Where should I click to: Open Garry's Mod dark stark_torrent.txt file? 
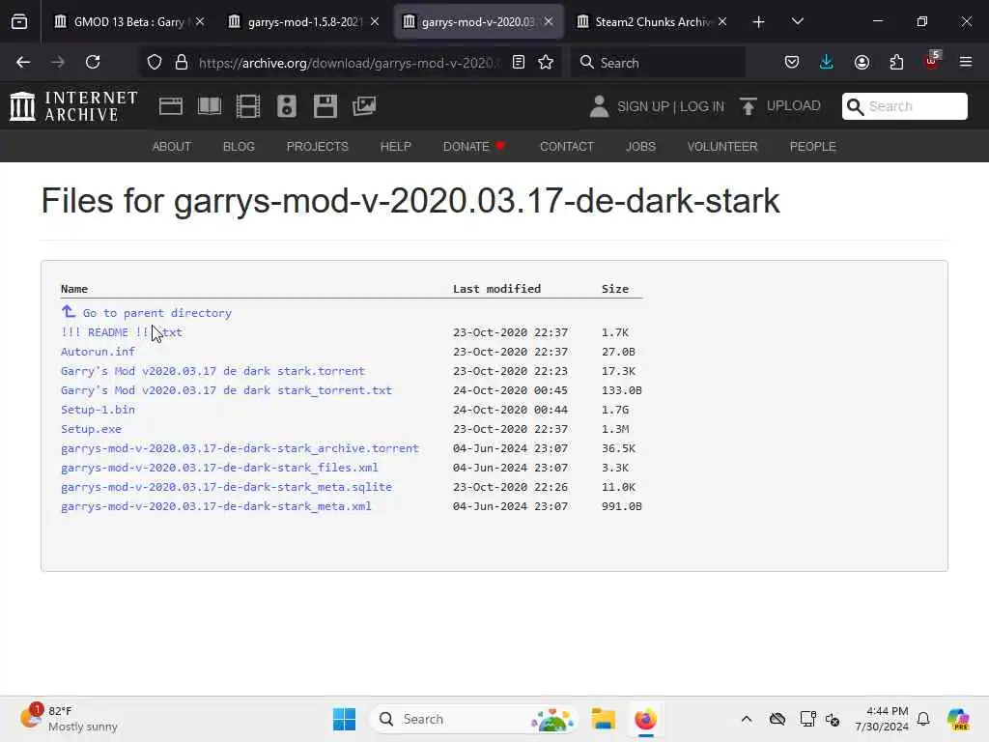pos(226,390)
